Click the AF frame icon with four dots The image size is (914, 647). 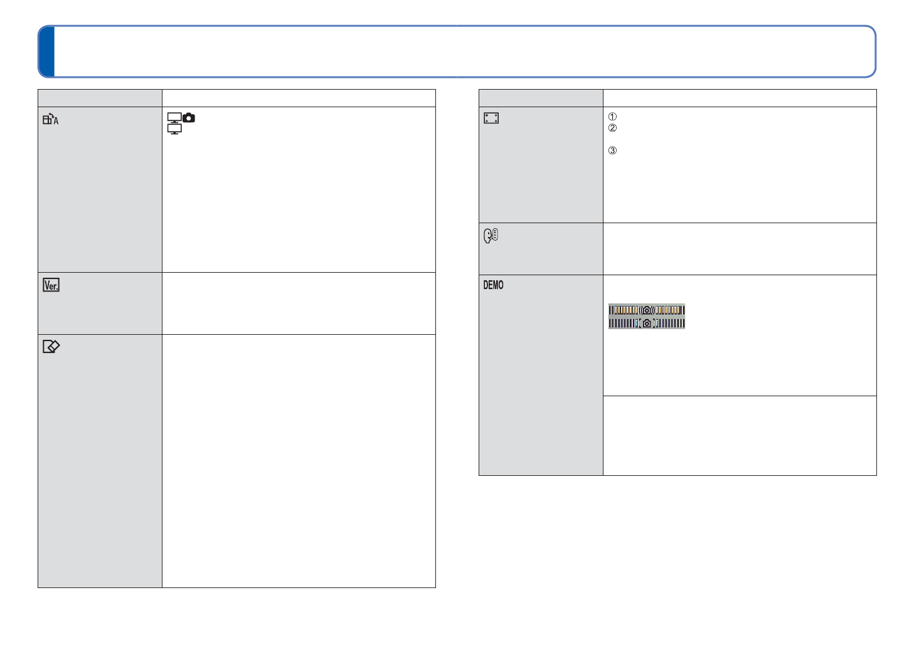491,118
